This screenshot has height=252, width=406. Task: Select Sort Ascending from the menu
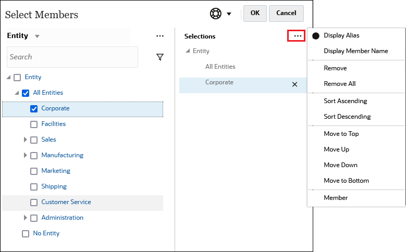pos(345,101)
